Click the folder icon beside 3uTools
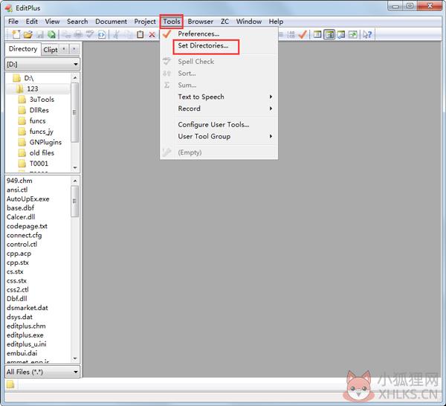 pyautogui.click(x=22, y=100)
